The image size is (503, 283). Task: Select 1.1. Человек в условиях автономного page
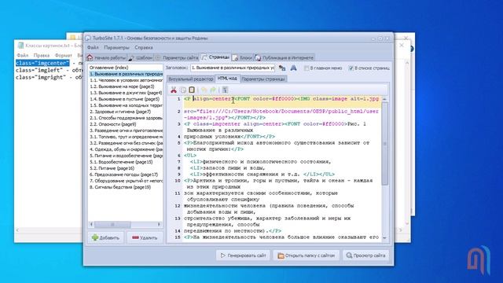126,80
